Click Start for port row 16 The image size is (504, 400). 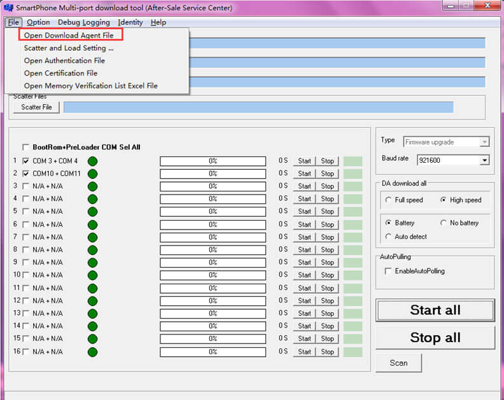click(x=304, y=352)
